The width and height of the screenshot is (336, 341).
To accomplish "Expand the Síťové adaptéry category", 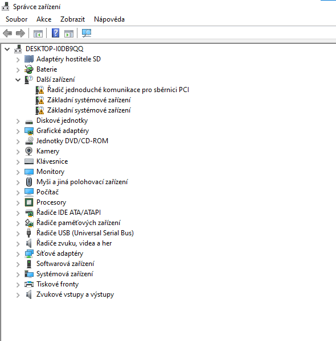I will click(18, 254).
